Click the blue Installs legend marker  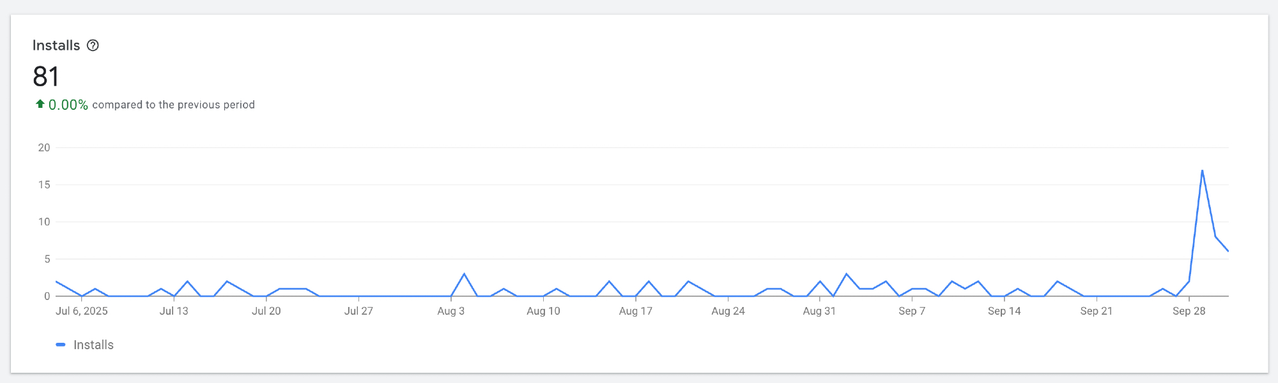[x=61, y=345]
